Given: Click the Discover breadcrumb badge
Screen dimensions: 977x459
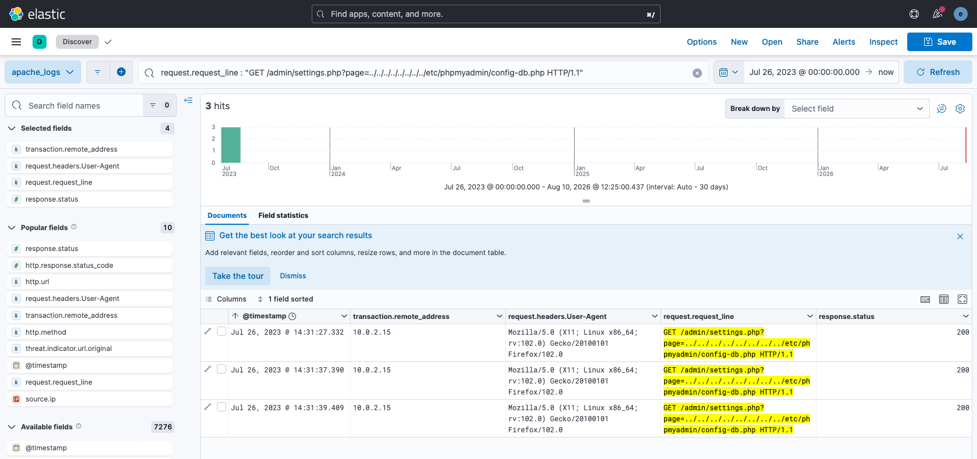Looking at the screenshot, I should [x=77, y=42].
